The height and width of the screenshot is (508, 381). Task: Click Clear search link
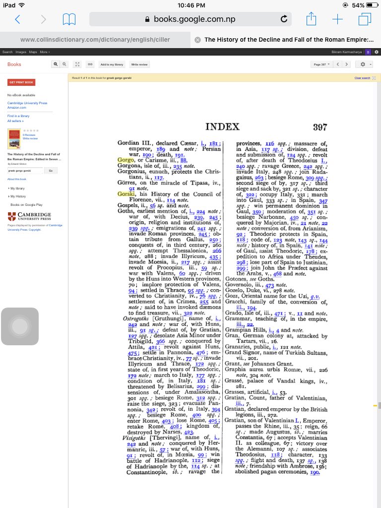pos(362,78)
